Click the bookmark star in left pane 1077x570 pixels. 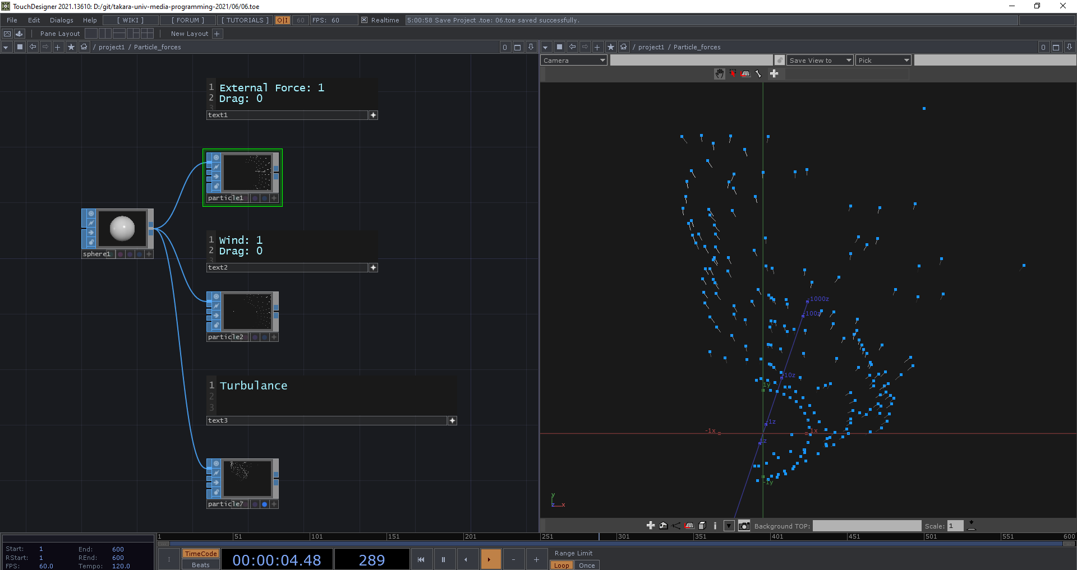pyautogui.click(x=71, y=47)
